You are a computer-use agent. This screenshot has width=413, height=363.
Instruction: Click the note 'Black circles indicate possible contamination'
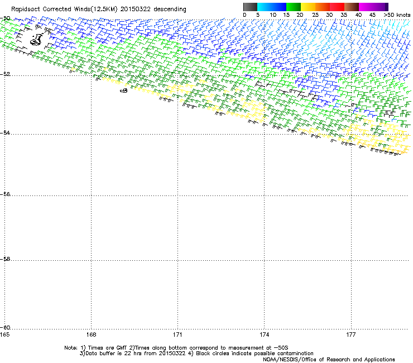[x=254, y=354]
